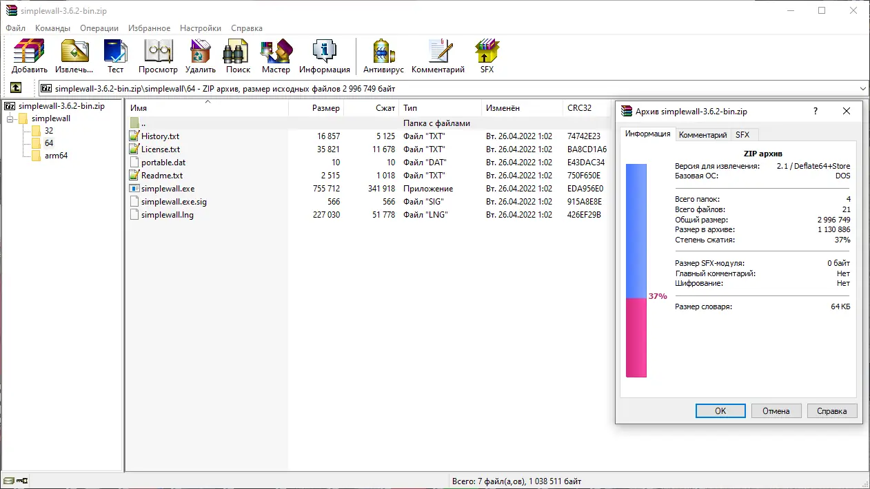The image size is (870, 489).
Task: Click the 'Приложение' type cell
Action: coord(428,189)
